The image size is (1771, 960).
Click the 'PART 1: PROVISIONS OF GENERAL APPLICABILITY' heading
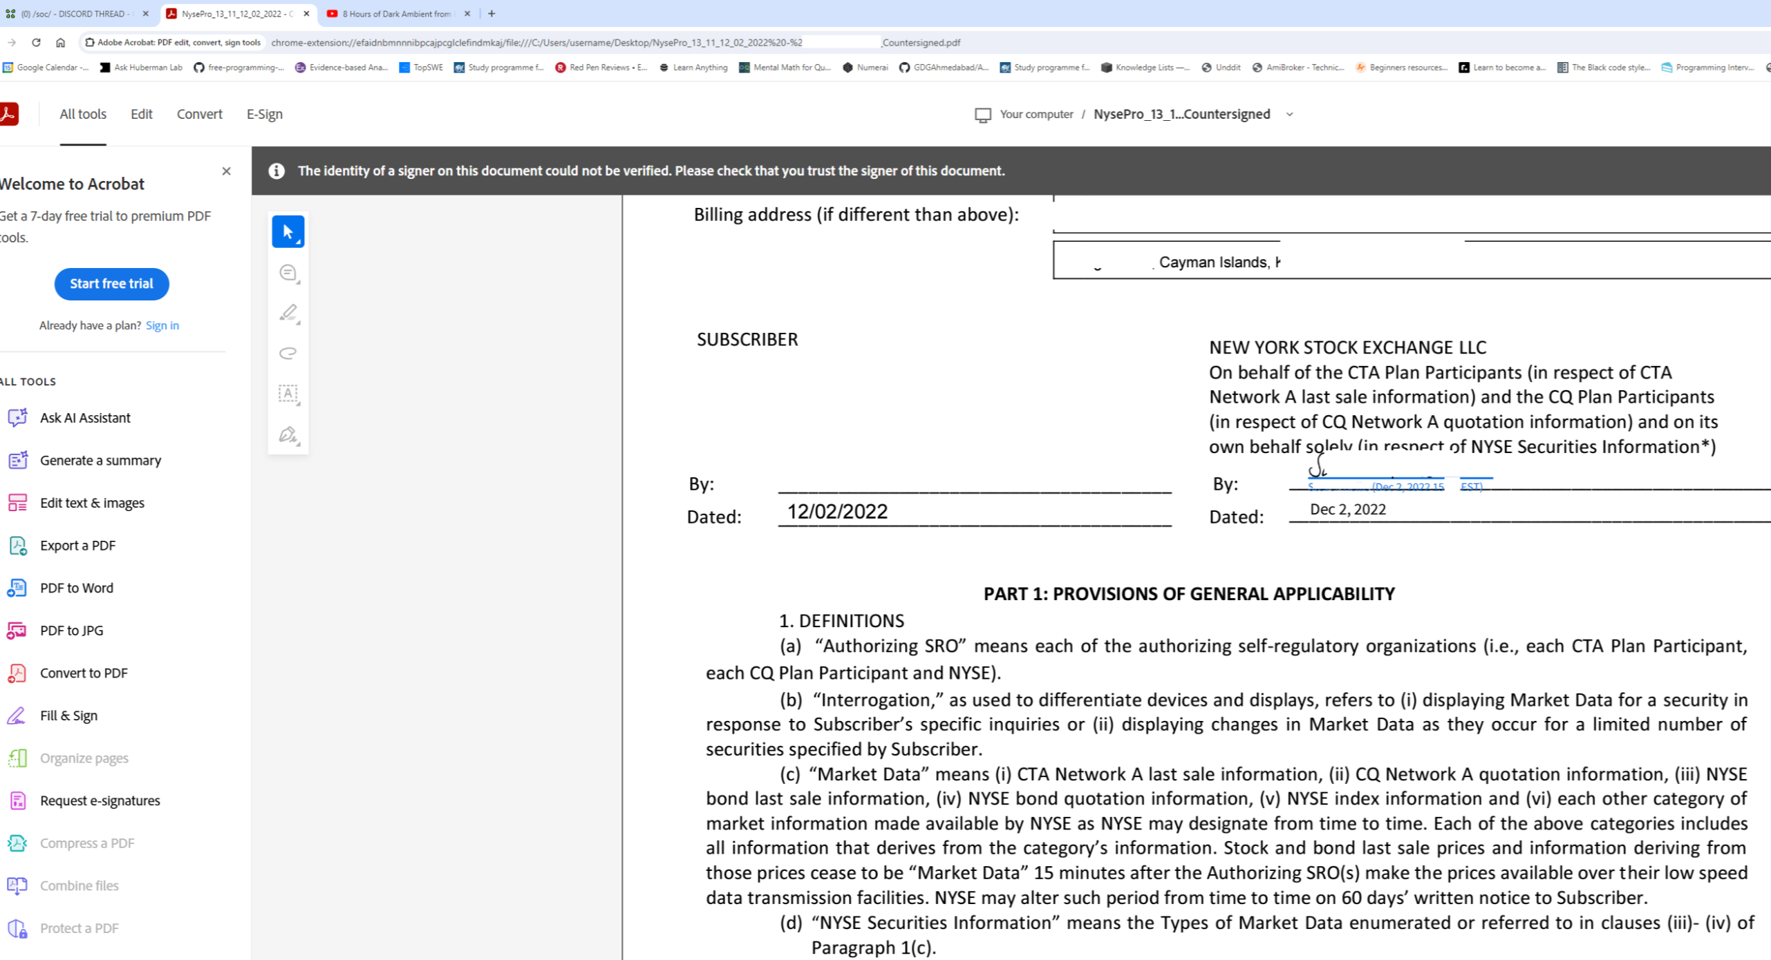click(1189, 594)
